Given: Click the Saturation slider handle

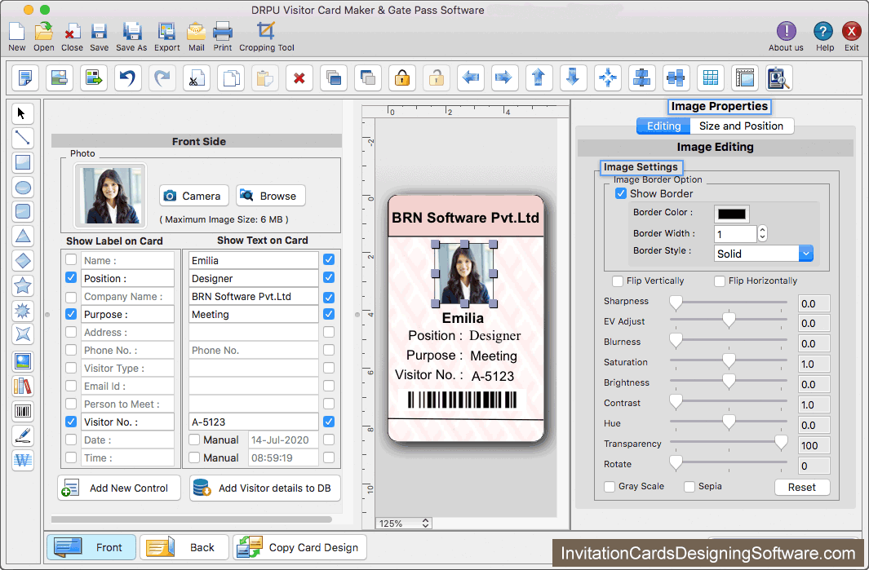Looking at the screenshot, I should pyautogui.click(x=729, y=361).
